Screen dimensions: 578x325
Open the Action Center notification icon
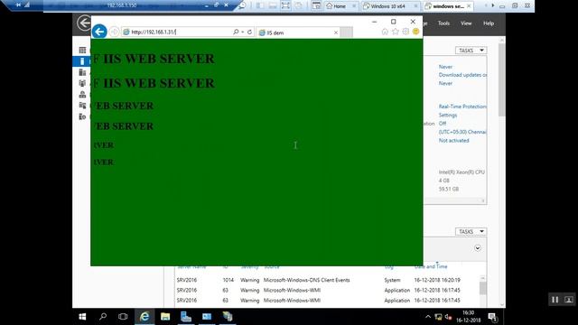(x=493, y=317)
